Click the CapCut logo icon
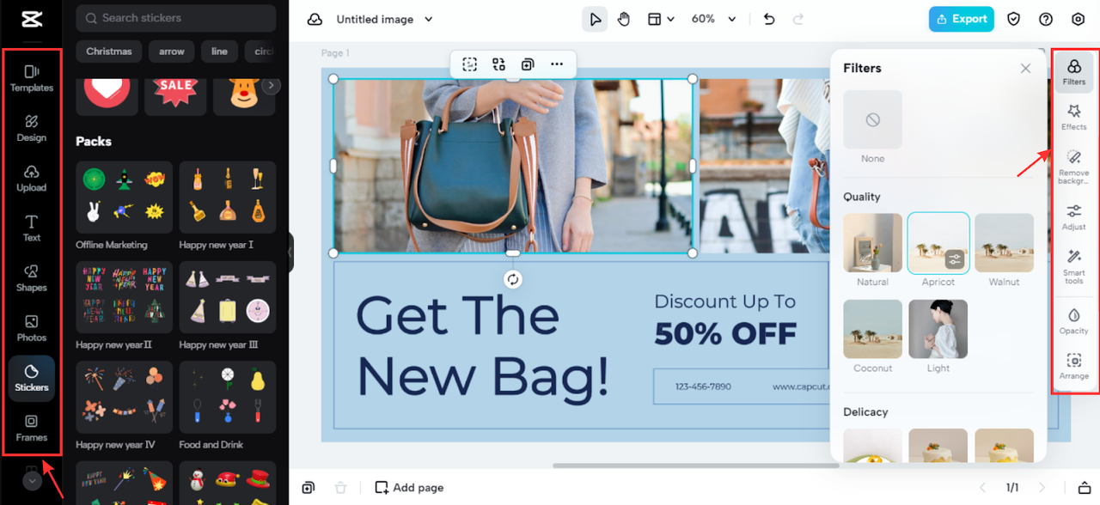The image size is (1100, 505). [x=32, y=19]
